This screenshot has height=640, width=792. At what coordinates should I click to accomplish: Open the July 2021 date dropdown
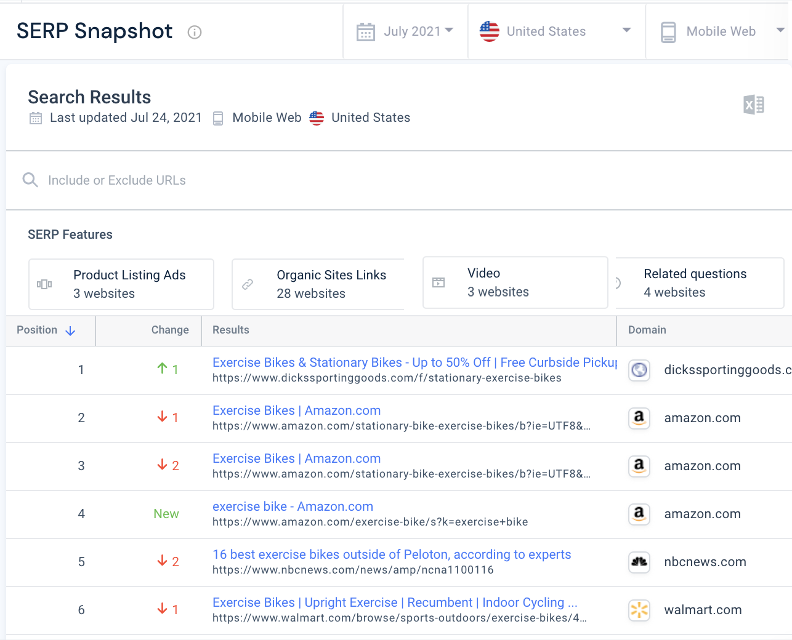click(x=405, y=31)
